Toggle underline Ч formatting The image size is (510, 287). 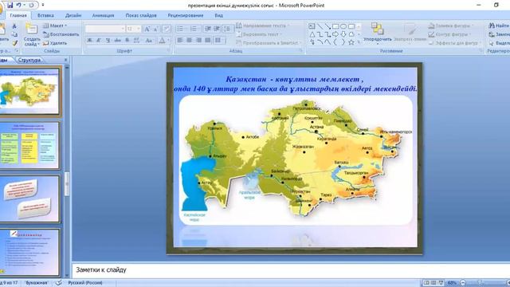pyautogui.click(x=108, y=40)
